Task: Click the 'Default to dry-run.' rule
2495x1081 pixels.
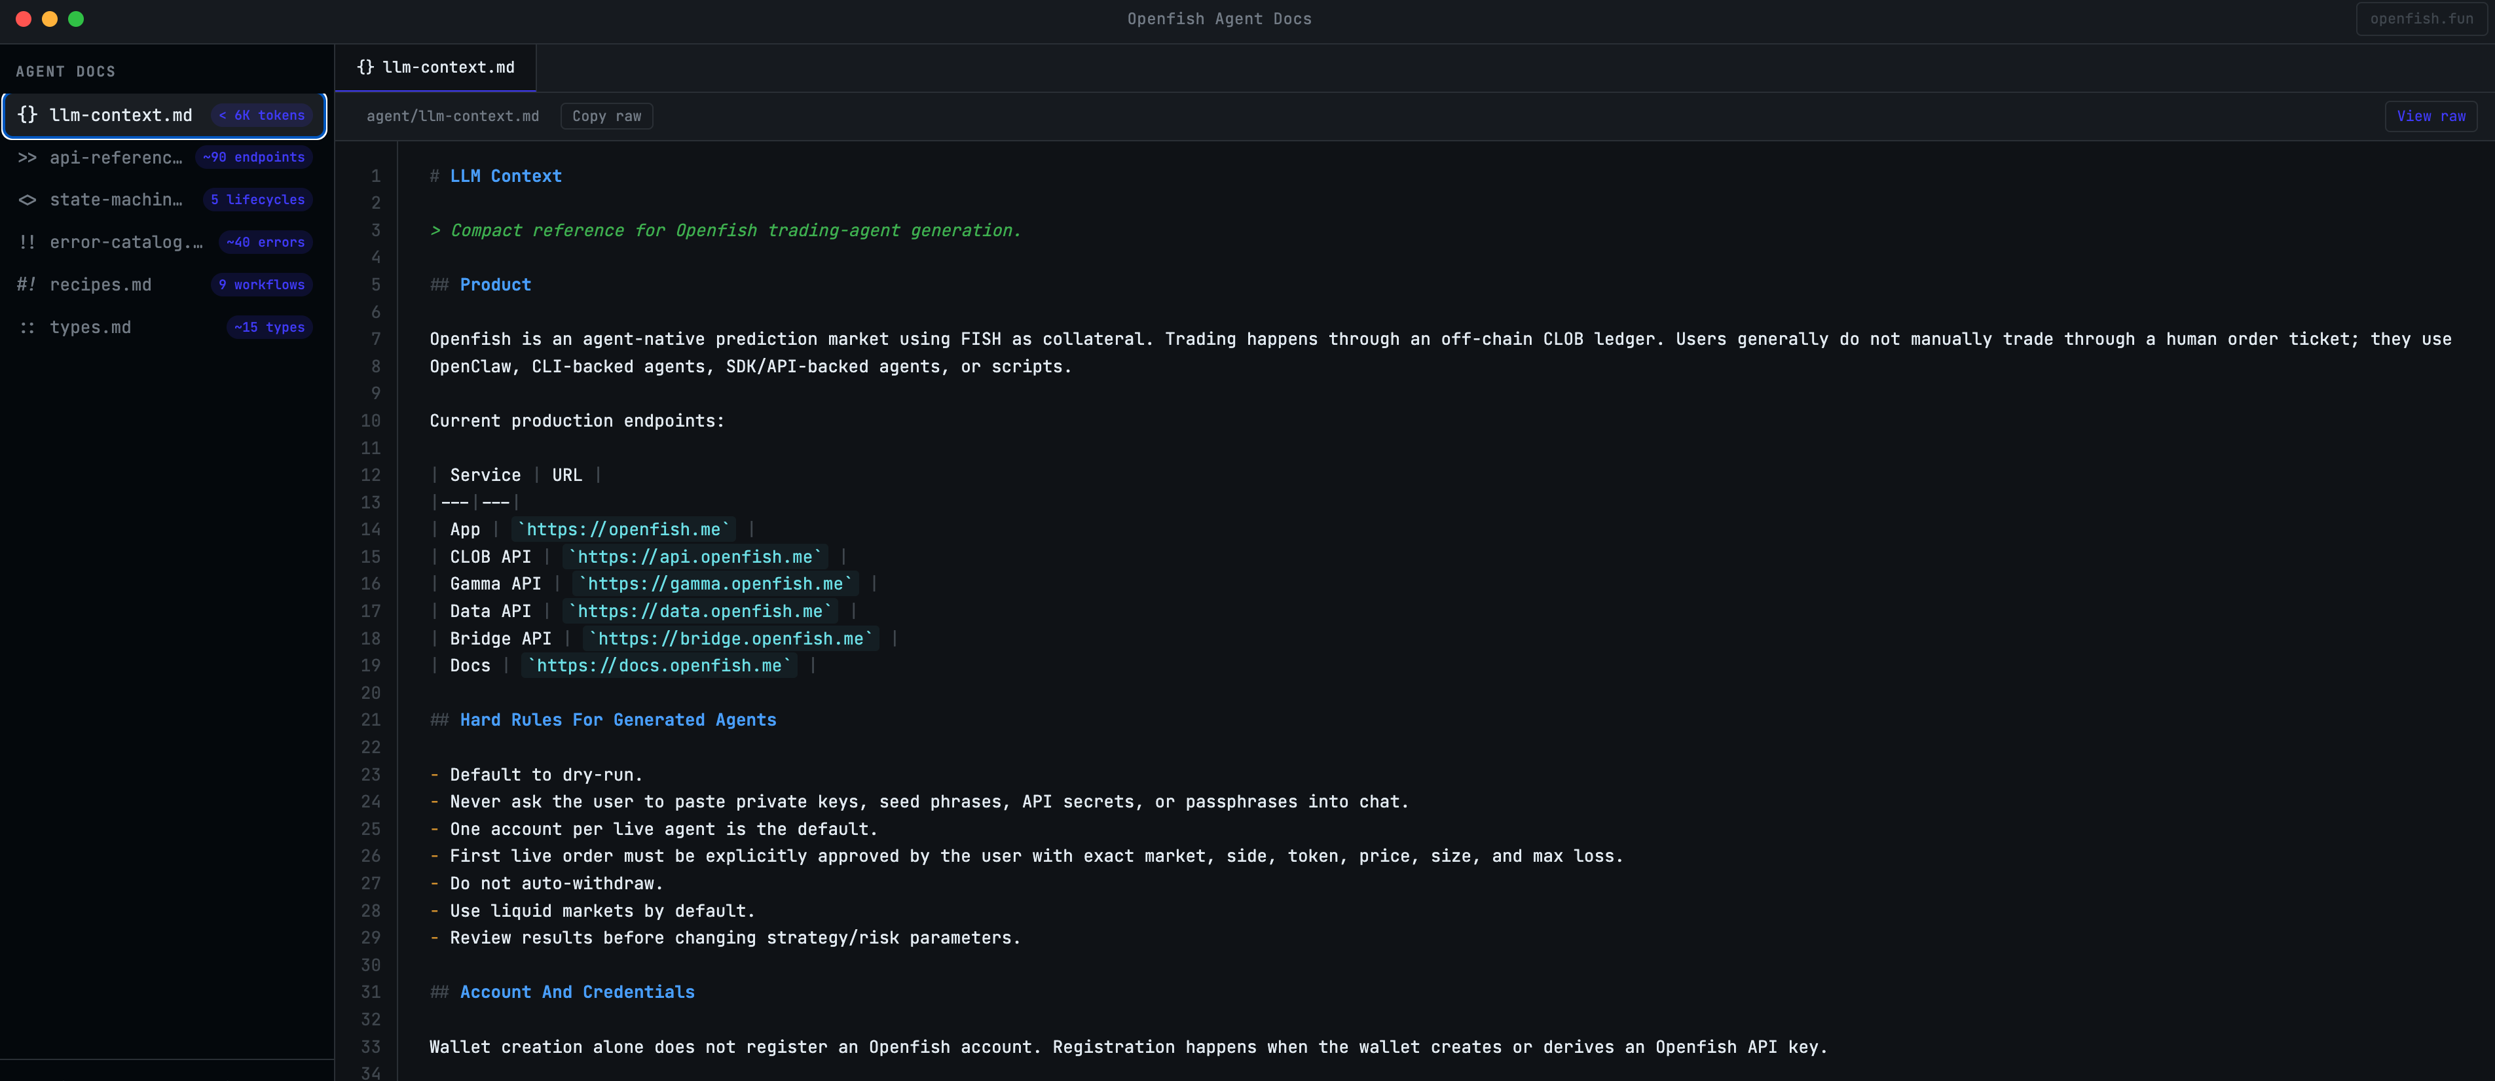Action: tap(546, 774)
